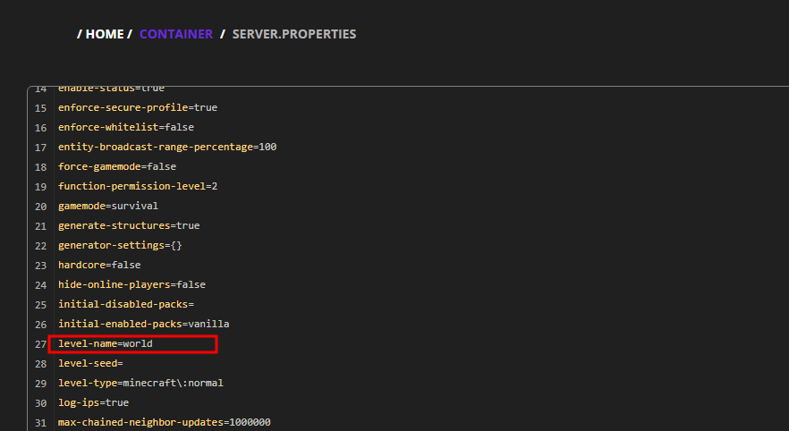Place cursor on level-name=world line
Screen dimensions: 789x431
coord(106,343)
